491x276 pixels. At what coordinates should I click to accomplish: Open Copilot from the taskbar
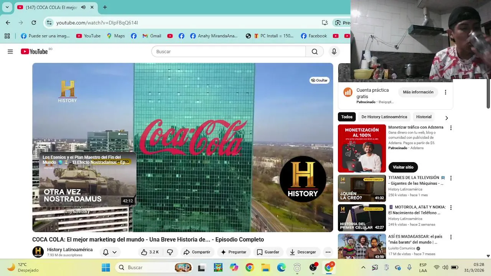[x=234, y=267]
